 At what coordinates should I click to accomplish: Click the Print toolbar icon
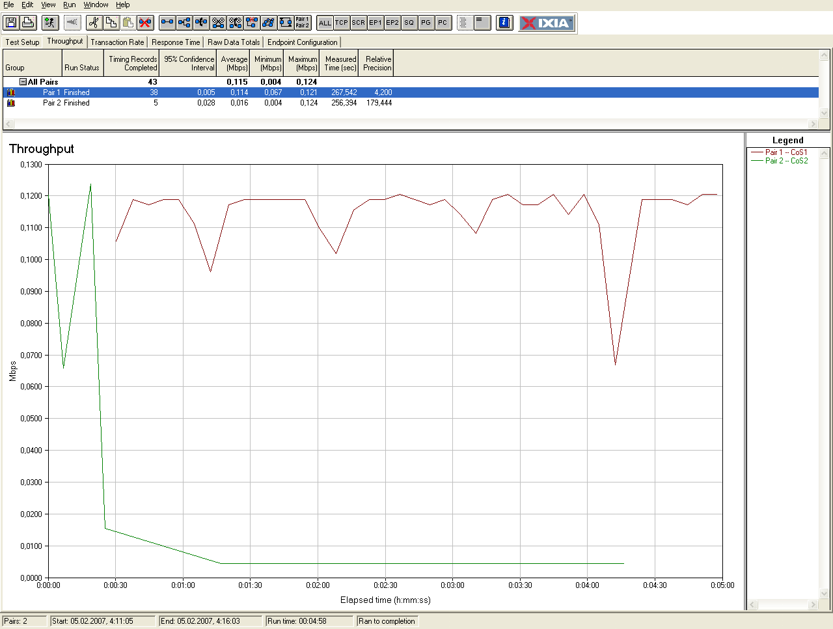pos(28,23)
